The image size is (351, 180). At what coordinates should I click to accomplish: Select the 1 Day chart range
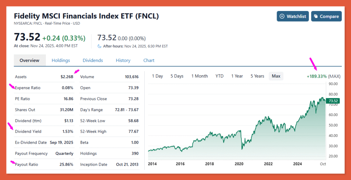pyautogui.click(x=157, y=76)
